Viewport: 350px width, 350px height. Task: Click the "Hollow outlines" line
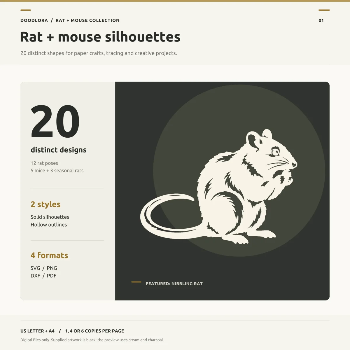click(49, 225)
